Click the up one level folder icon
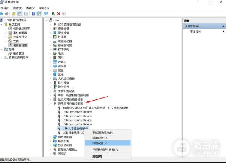The width and height of the screenshot is (226, 163). (14, 14)
